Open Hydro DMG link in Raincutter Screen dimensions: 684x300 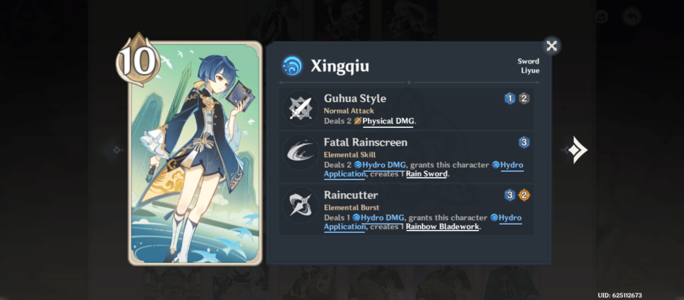[378, 218]
